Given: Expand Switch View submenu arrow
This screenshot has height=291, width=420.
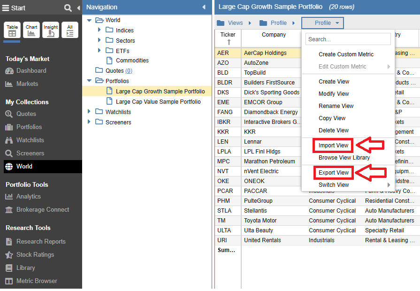Looking at the screenshot, I should (389, 185).
